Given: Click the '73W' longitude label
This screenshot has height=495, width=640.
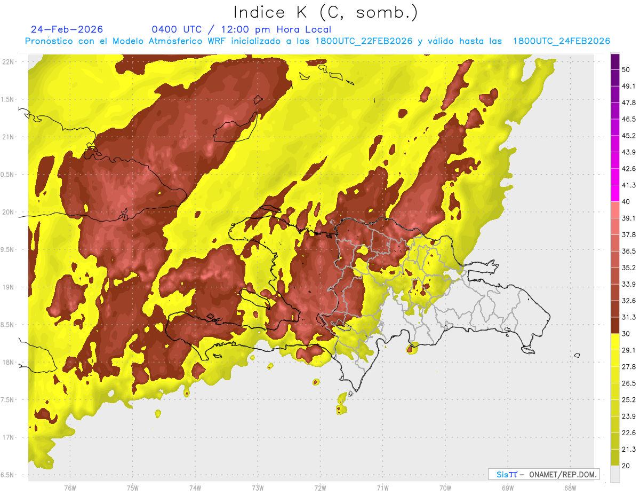Looking at the screenshot, I should tap(258, 488).
